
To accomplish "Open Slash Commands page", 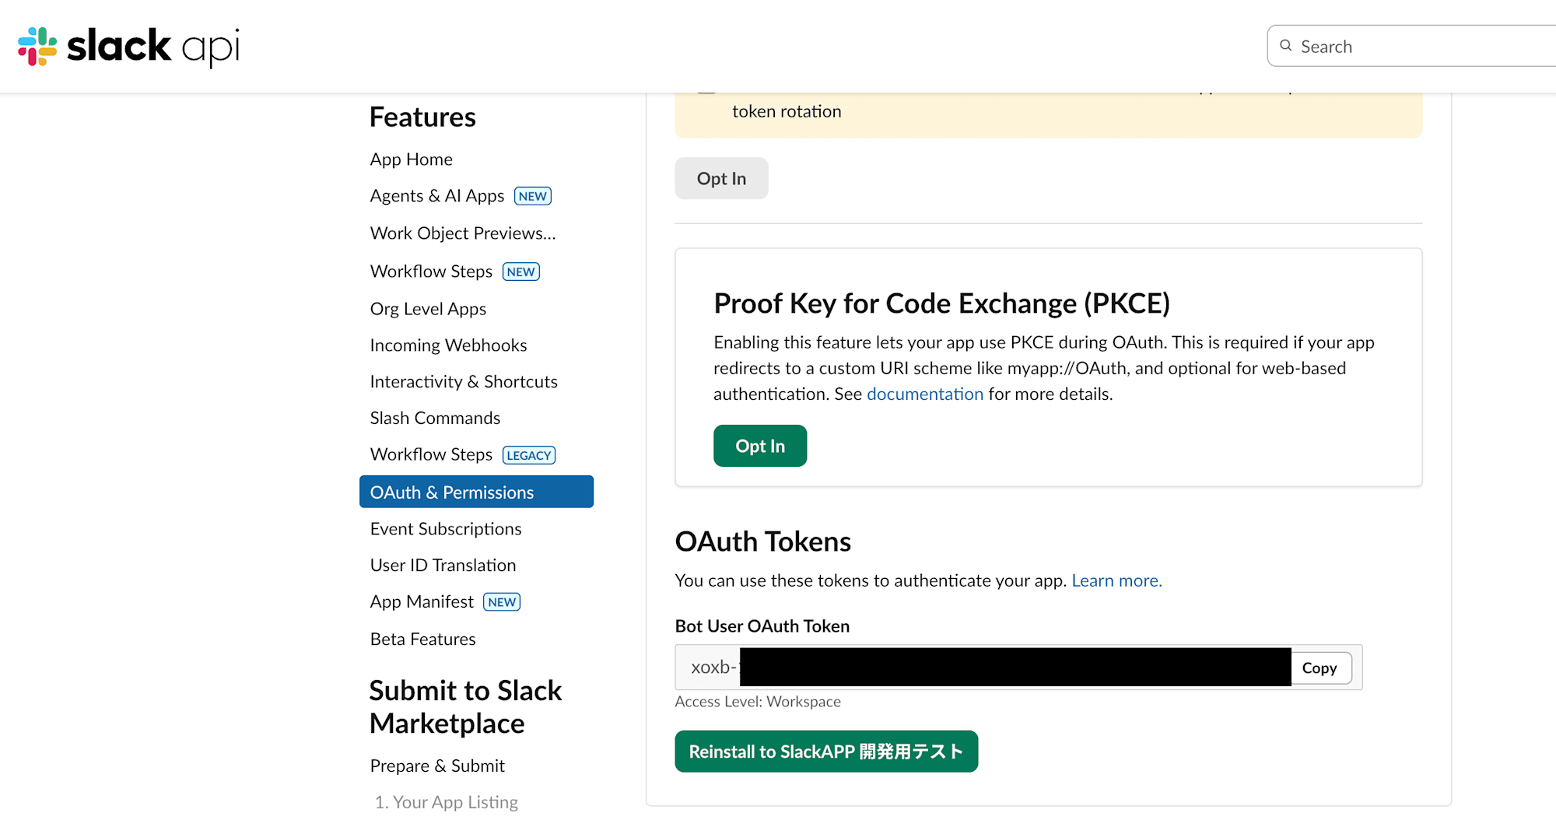I will [435, 419].
